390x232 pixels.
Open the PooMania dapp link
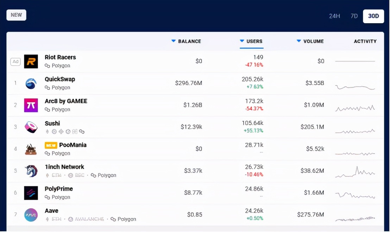[x=73, y=145]
